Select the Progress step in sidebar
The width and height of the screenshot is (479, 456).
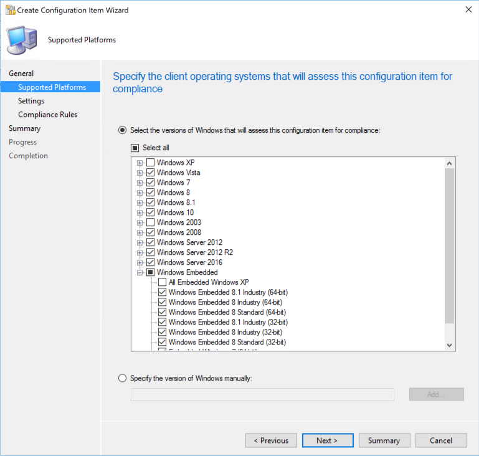22,142
